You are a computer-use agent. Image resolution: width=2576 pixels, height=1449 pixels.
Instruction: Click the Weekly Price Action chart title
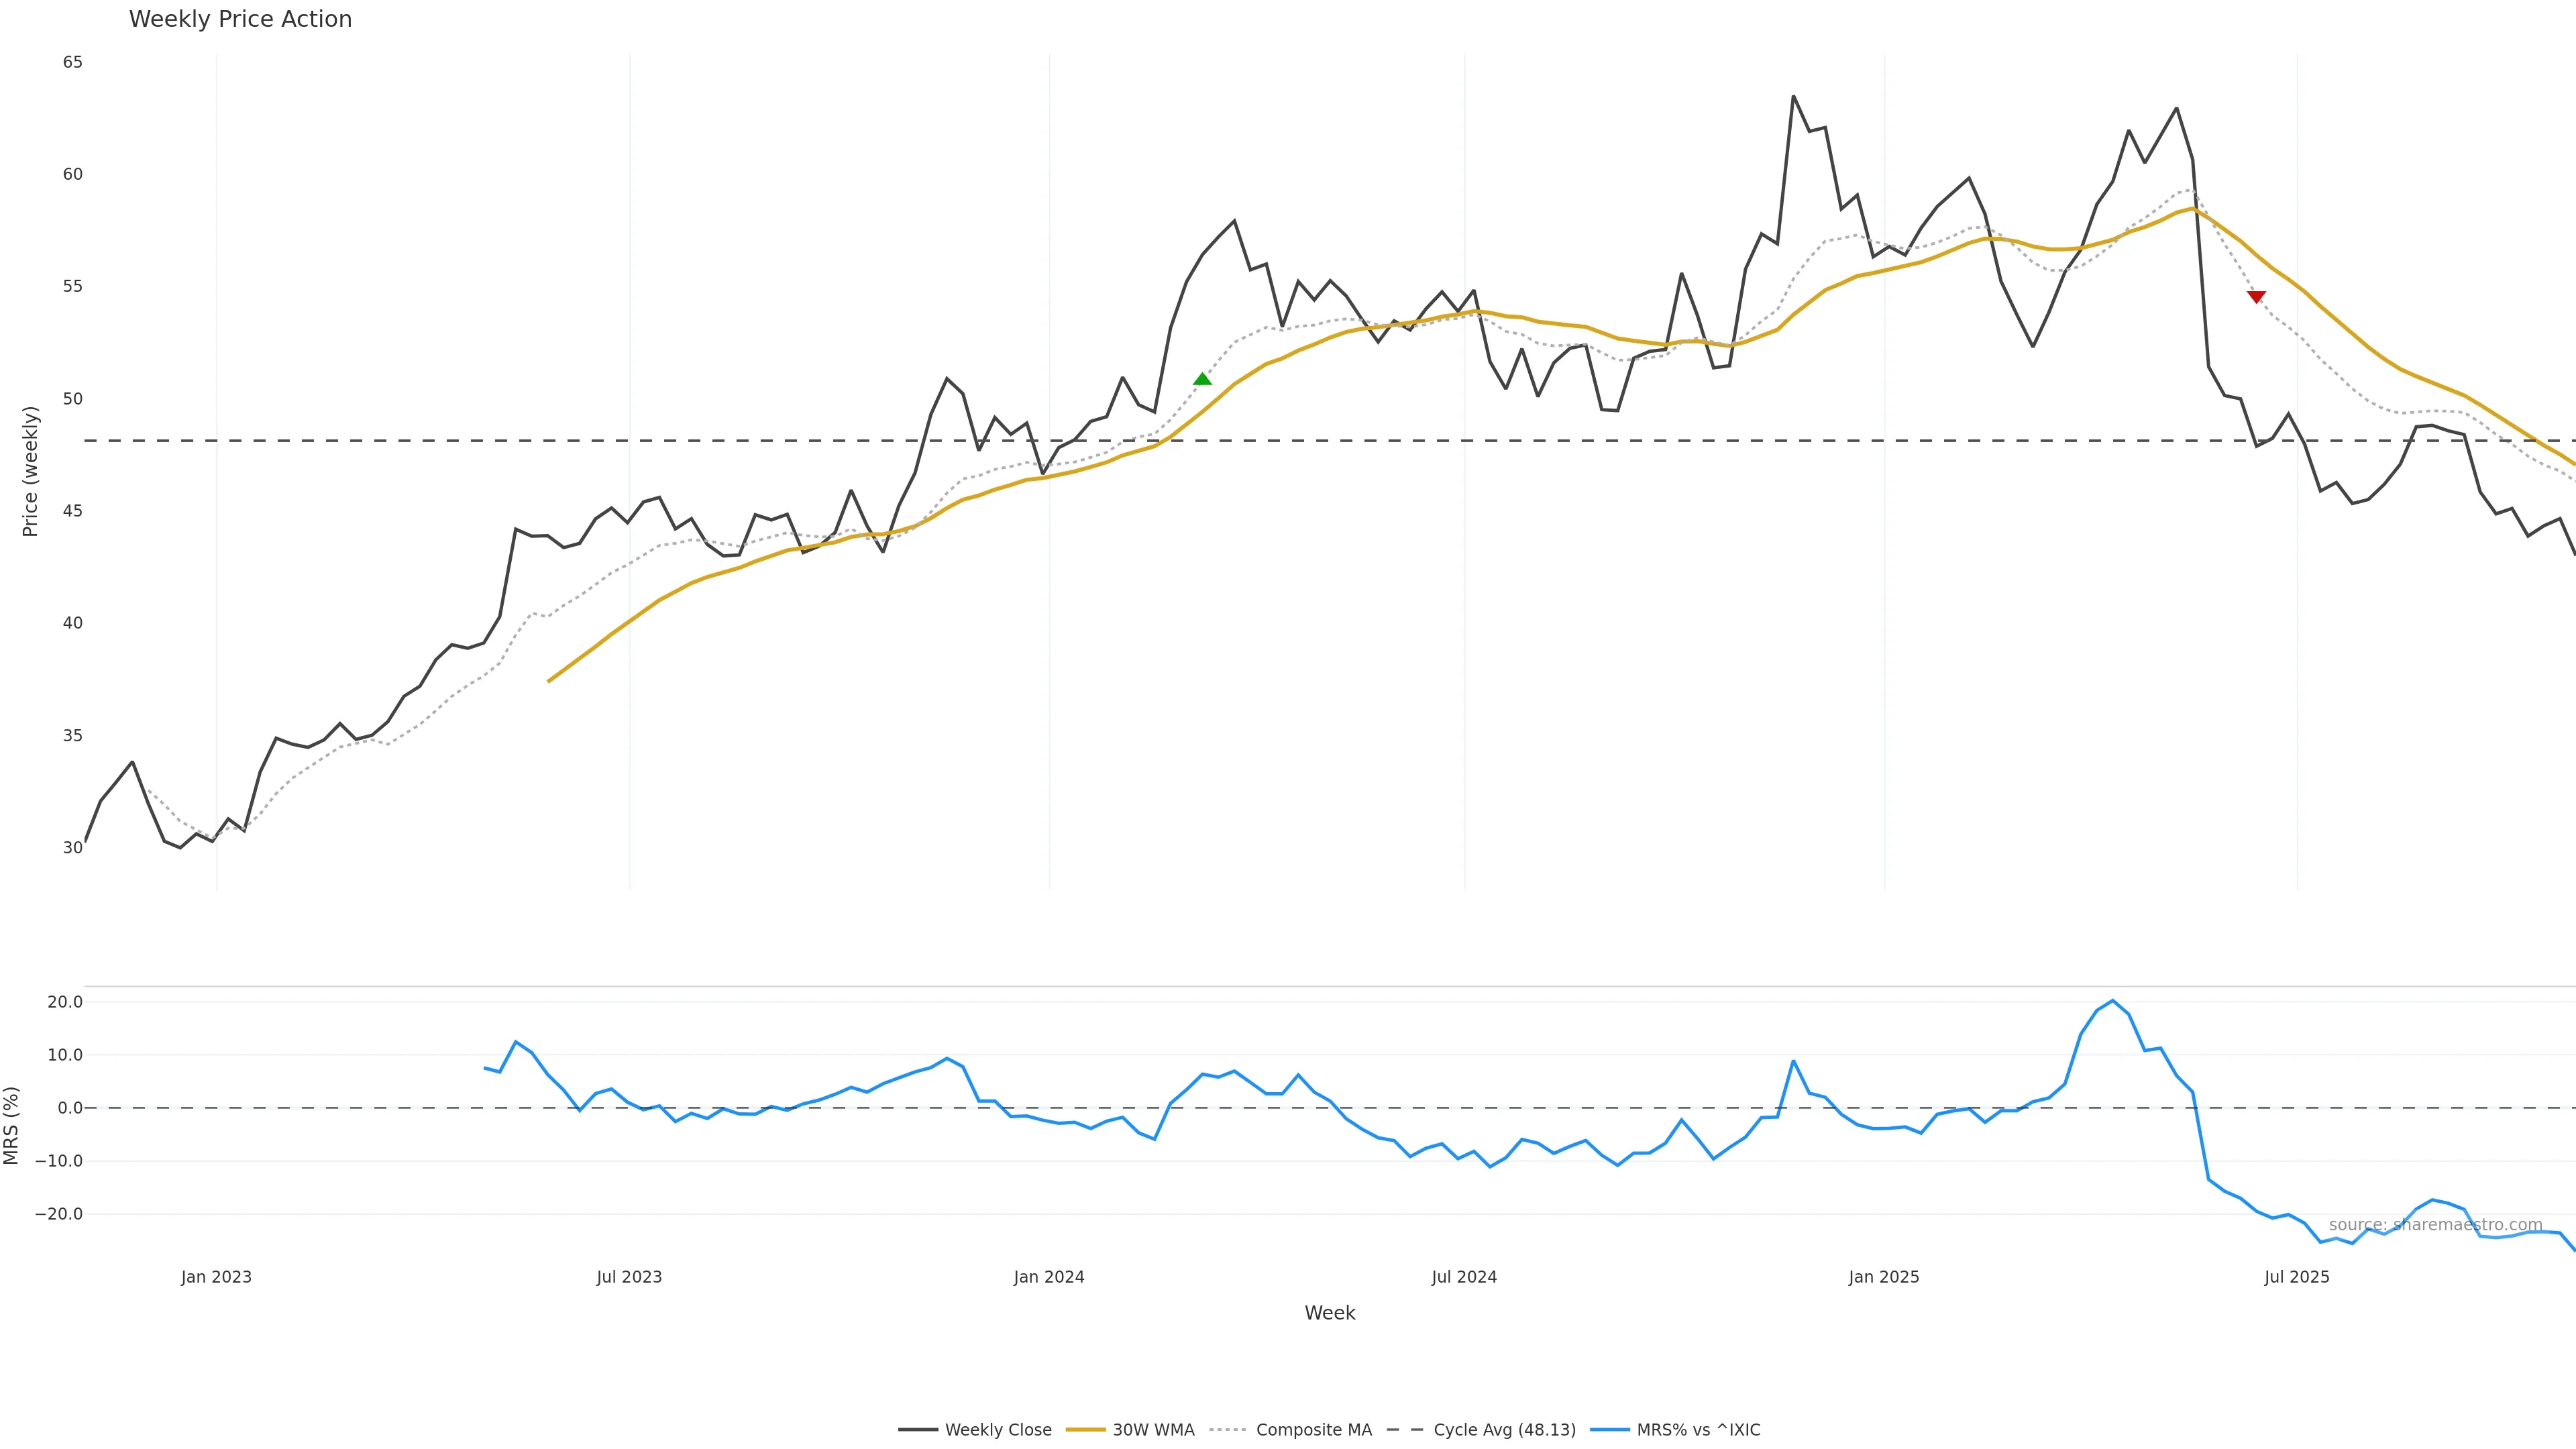click(240, 19)
